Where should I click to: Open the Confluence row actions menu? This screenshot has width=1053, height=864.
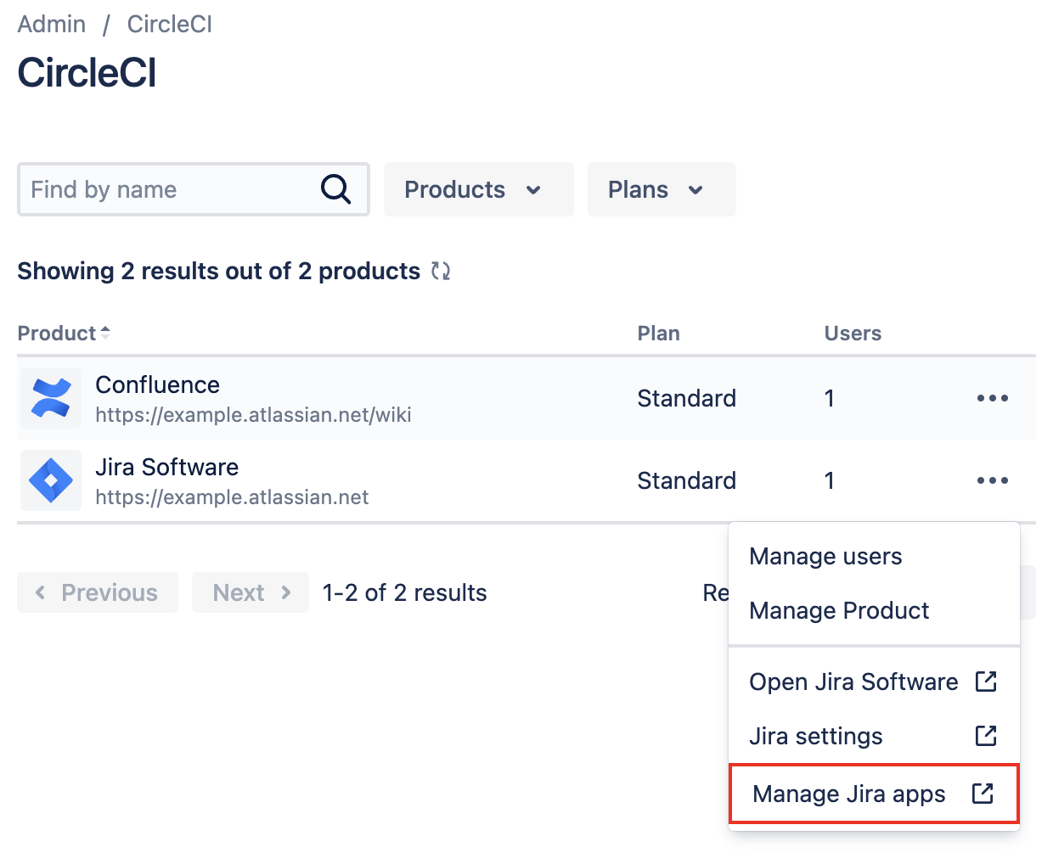pyautogui.click(x=993, y=398)
